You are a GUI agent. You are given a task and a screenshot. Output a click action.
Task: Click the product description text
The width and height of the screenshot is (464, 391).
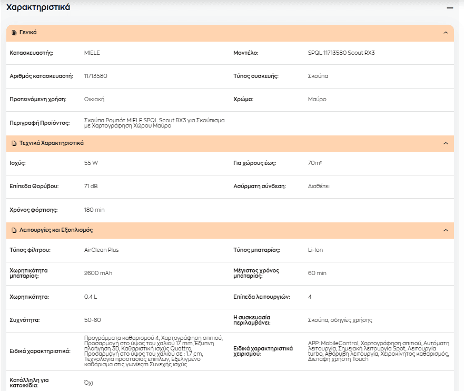[x=154, y=123]
